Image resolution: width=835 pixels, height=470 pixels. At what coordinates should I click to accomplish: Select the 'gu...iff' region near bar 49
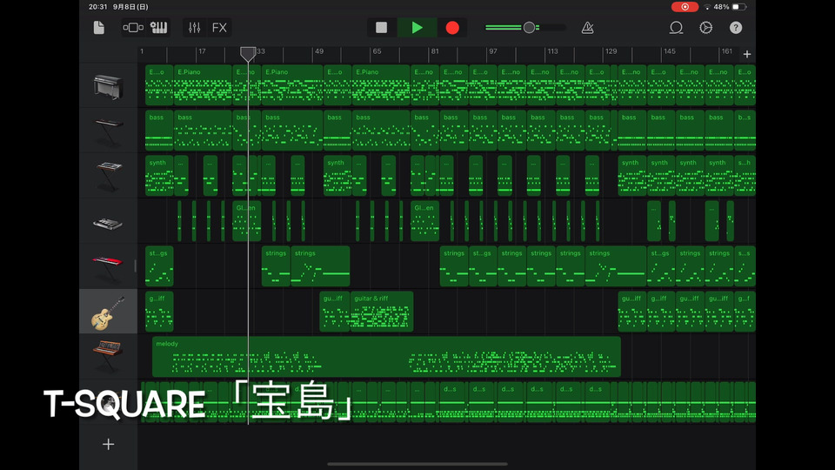click(x=334, y=312)
